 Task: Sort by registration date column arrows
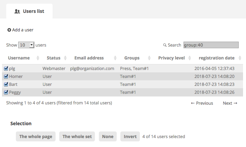pyautogui.click(x=240, y=58)
